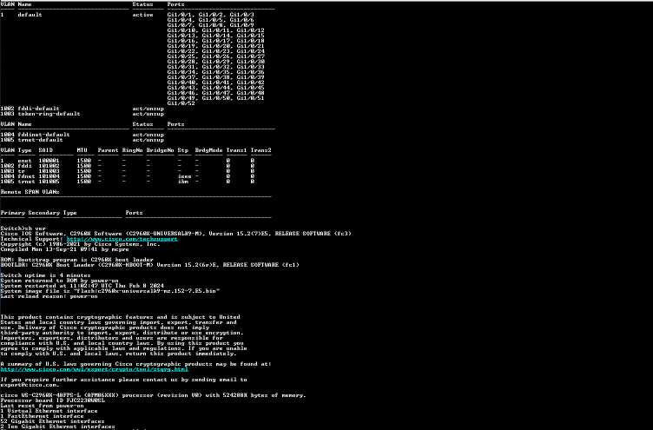The width and height of the screenshot is (653, 430).
Task: Click 'act/unsup' status of trnet-default row
Action: [x=148, y=140]
